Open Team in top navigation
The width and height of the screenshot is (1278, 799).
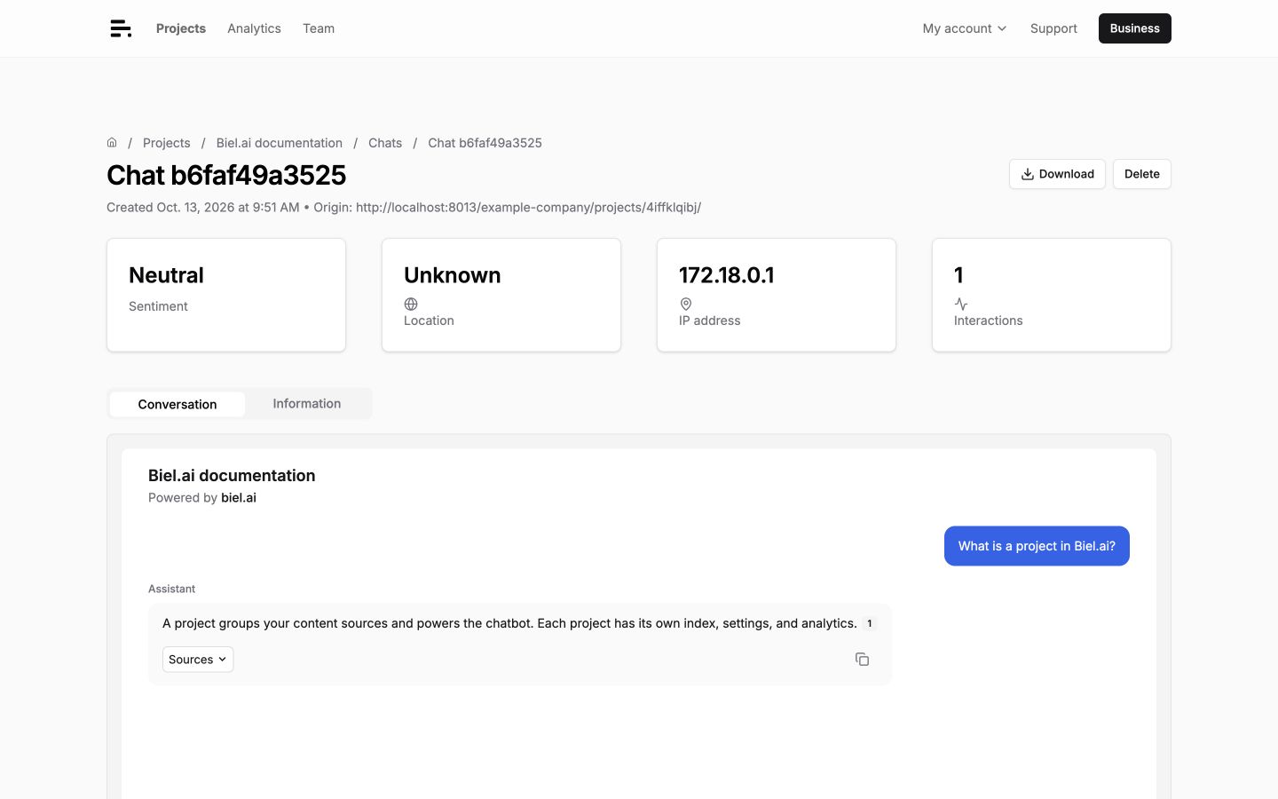[x=319, y=28]
